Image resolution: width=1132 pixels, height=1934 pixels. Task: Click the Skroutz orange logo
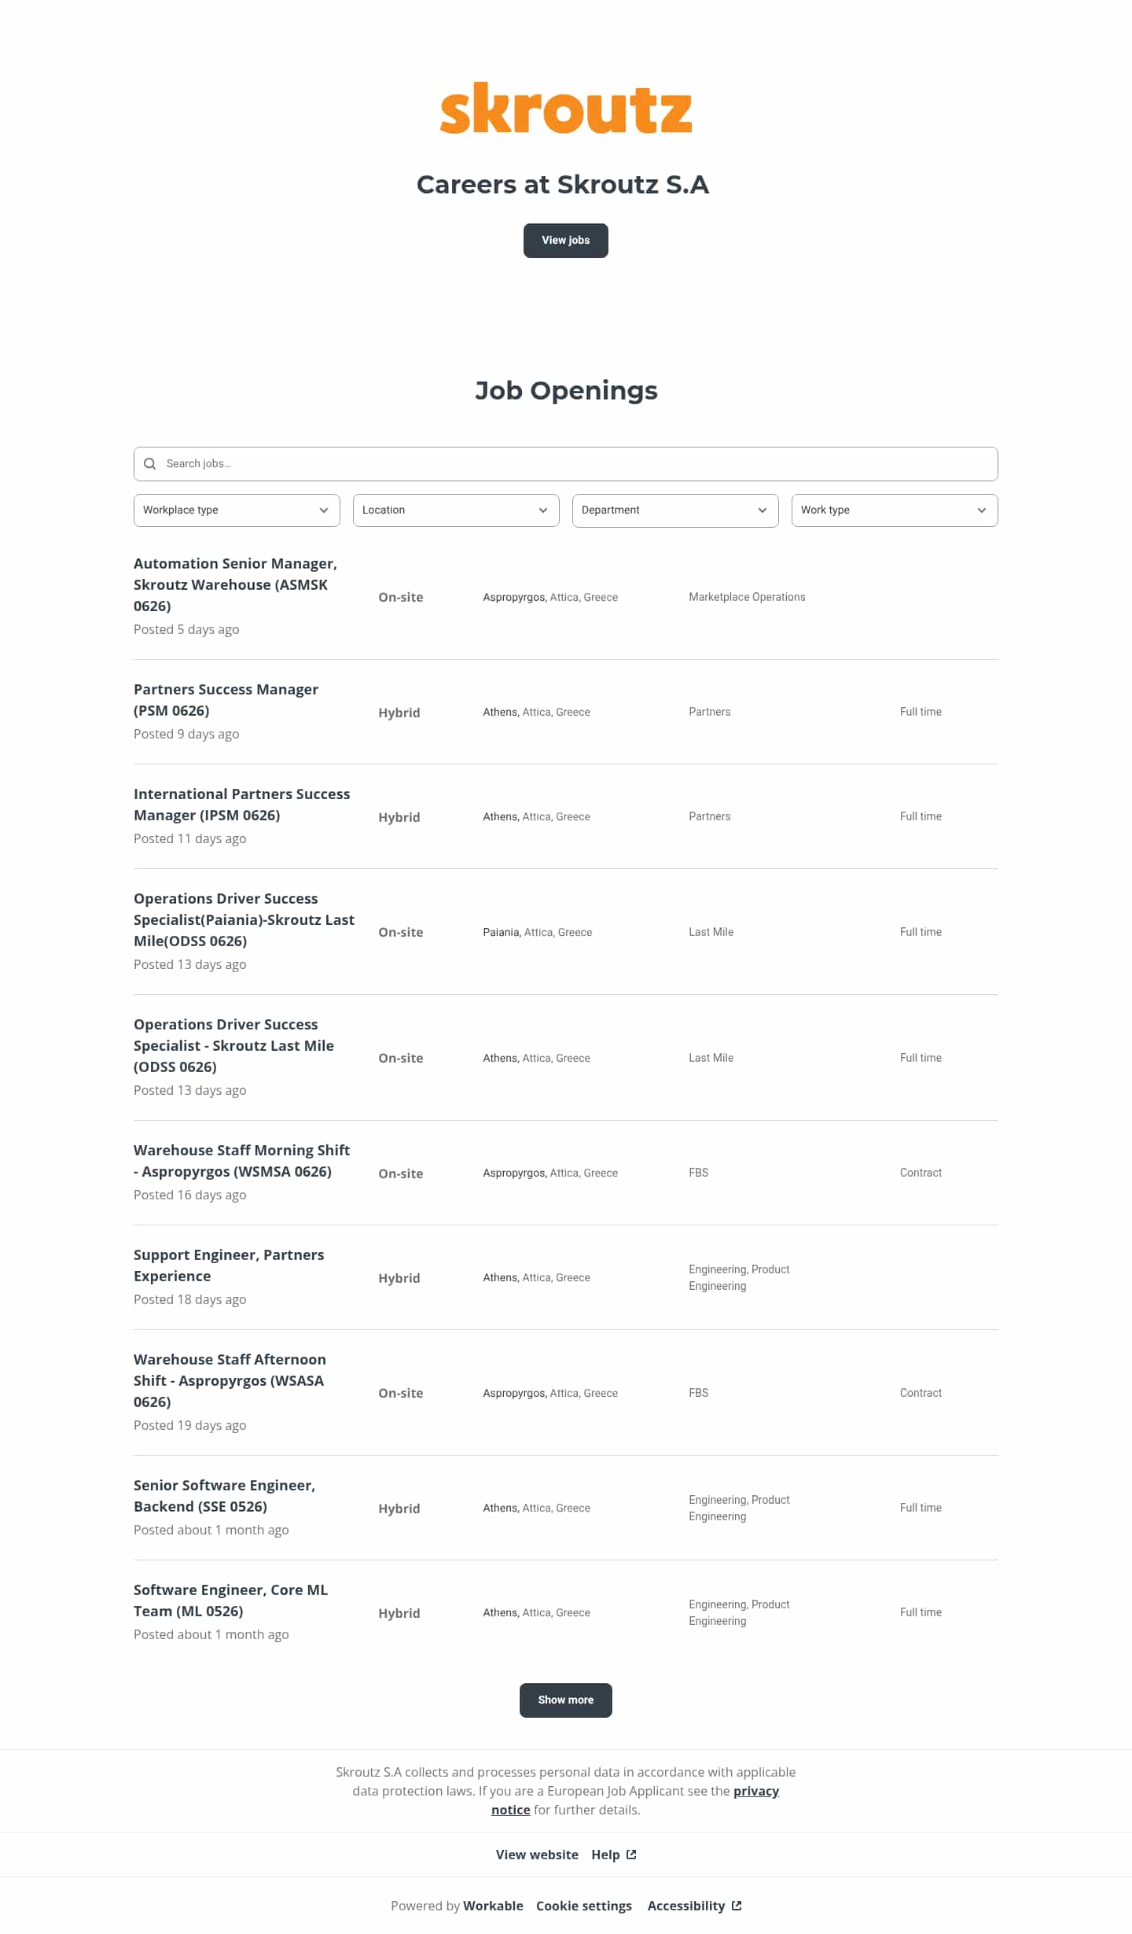[x=565, y=109]
